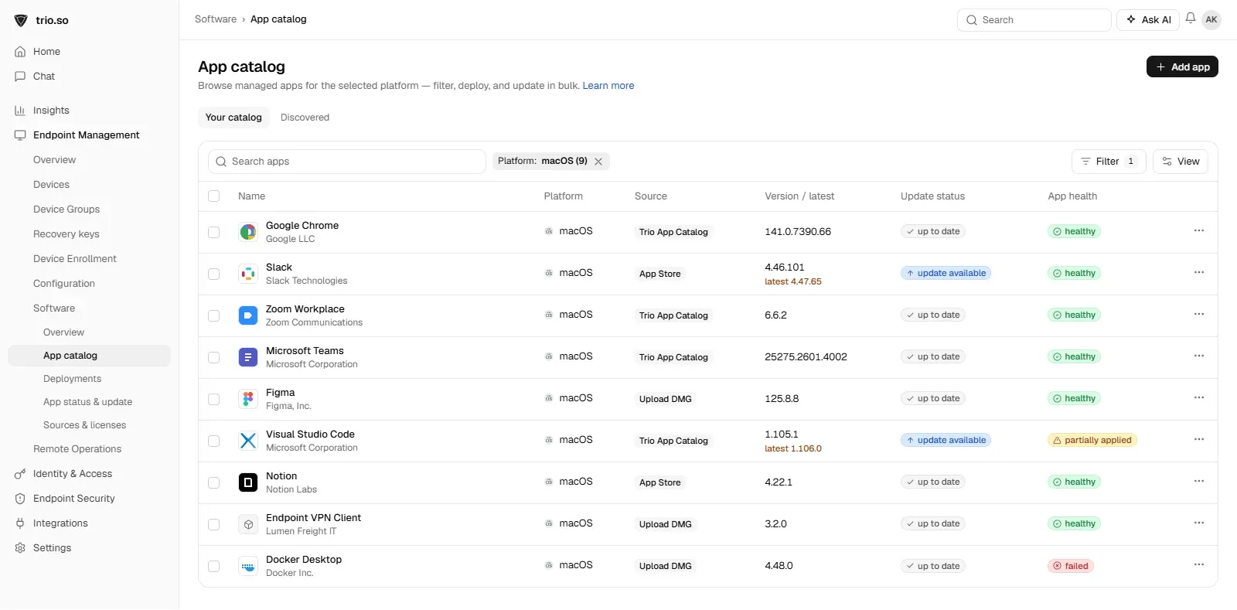
Task: Select all apps with the header checkbox
Action: pyautogui.click(x=214, y=196)
